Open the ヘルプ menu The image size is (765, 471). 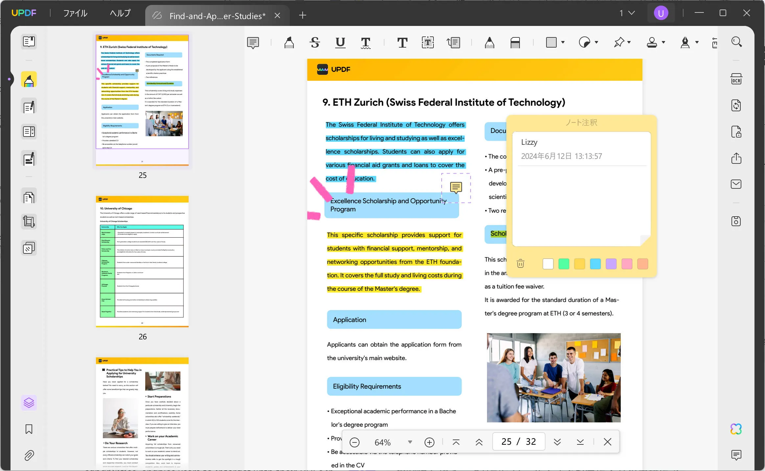point(120,13)
